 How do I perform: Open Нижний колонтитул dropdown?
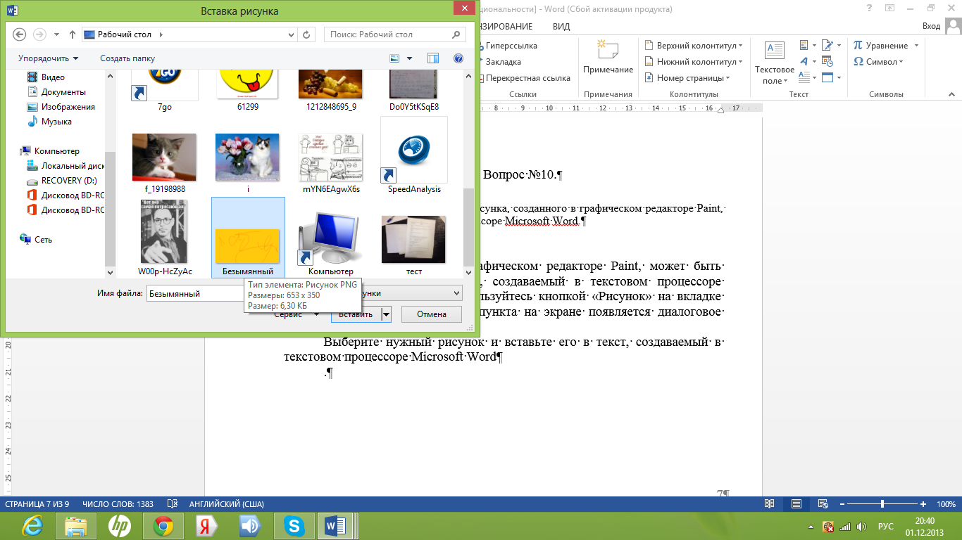692,61
